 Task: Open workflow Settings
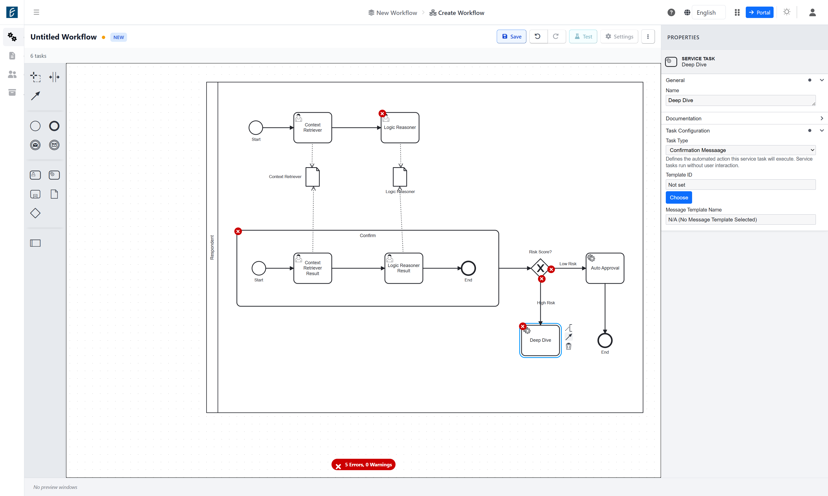[x=619, y=36]
